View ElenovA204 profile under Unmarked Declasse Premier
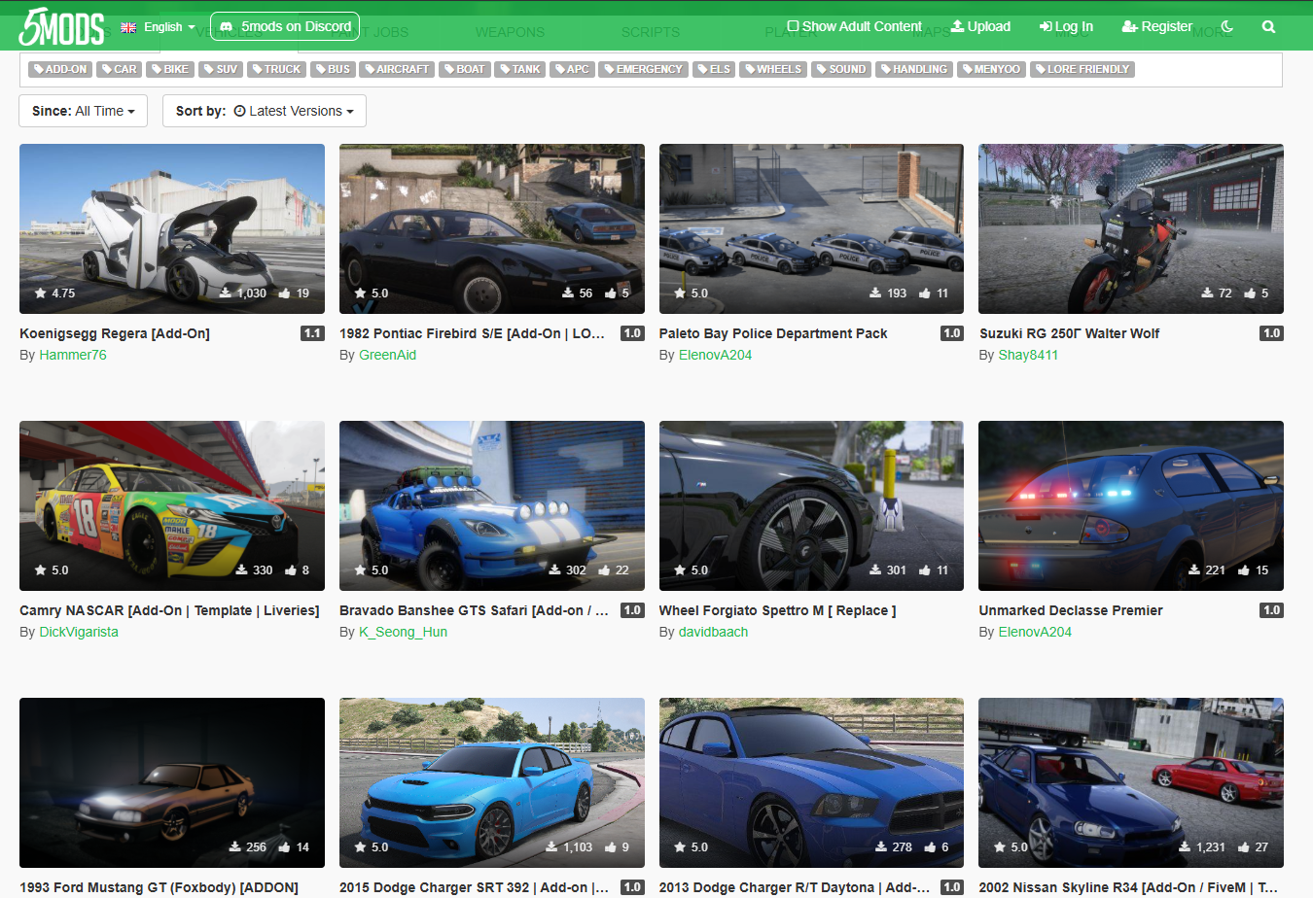Screen dimensions: 1313x898 [1035, 632]
